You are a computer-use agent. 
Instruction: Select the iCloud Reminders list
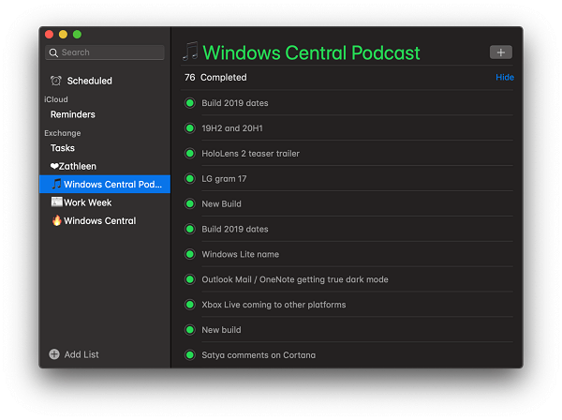pyautogui.click(x=105, y=114)
